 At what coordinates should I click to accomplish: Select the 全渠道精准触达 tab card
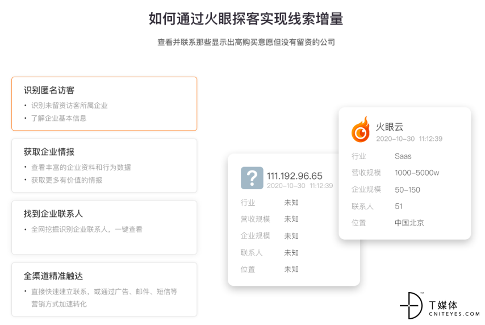104,289
